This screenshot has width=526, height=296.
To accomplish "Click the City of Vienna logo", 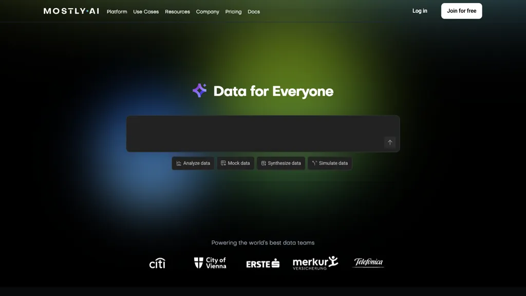I will coord(210,263).
